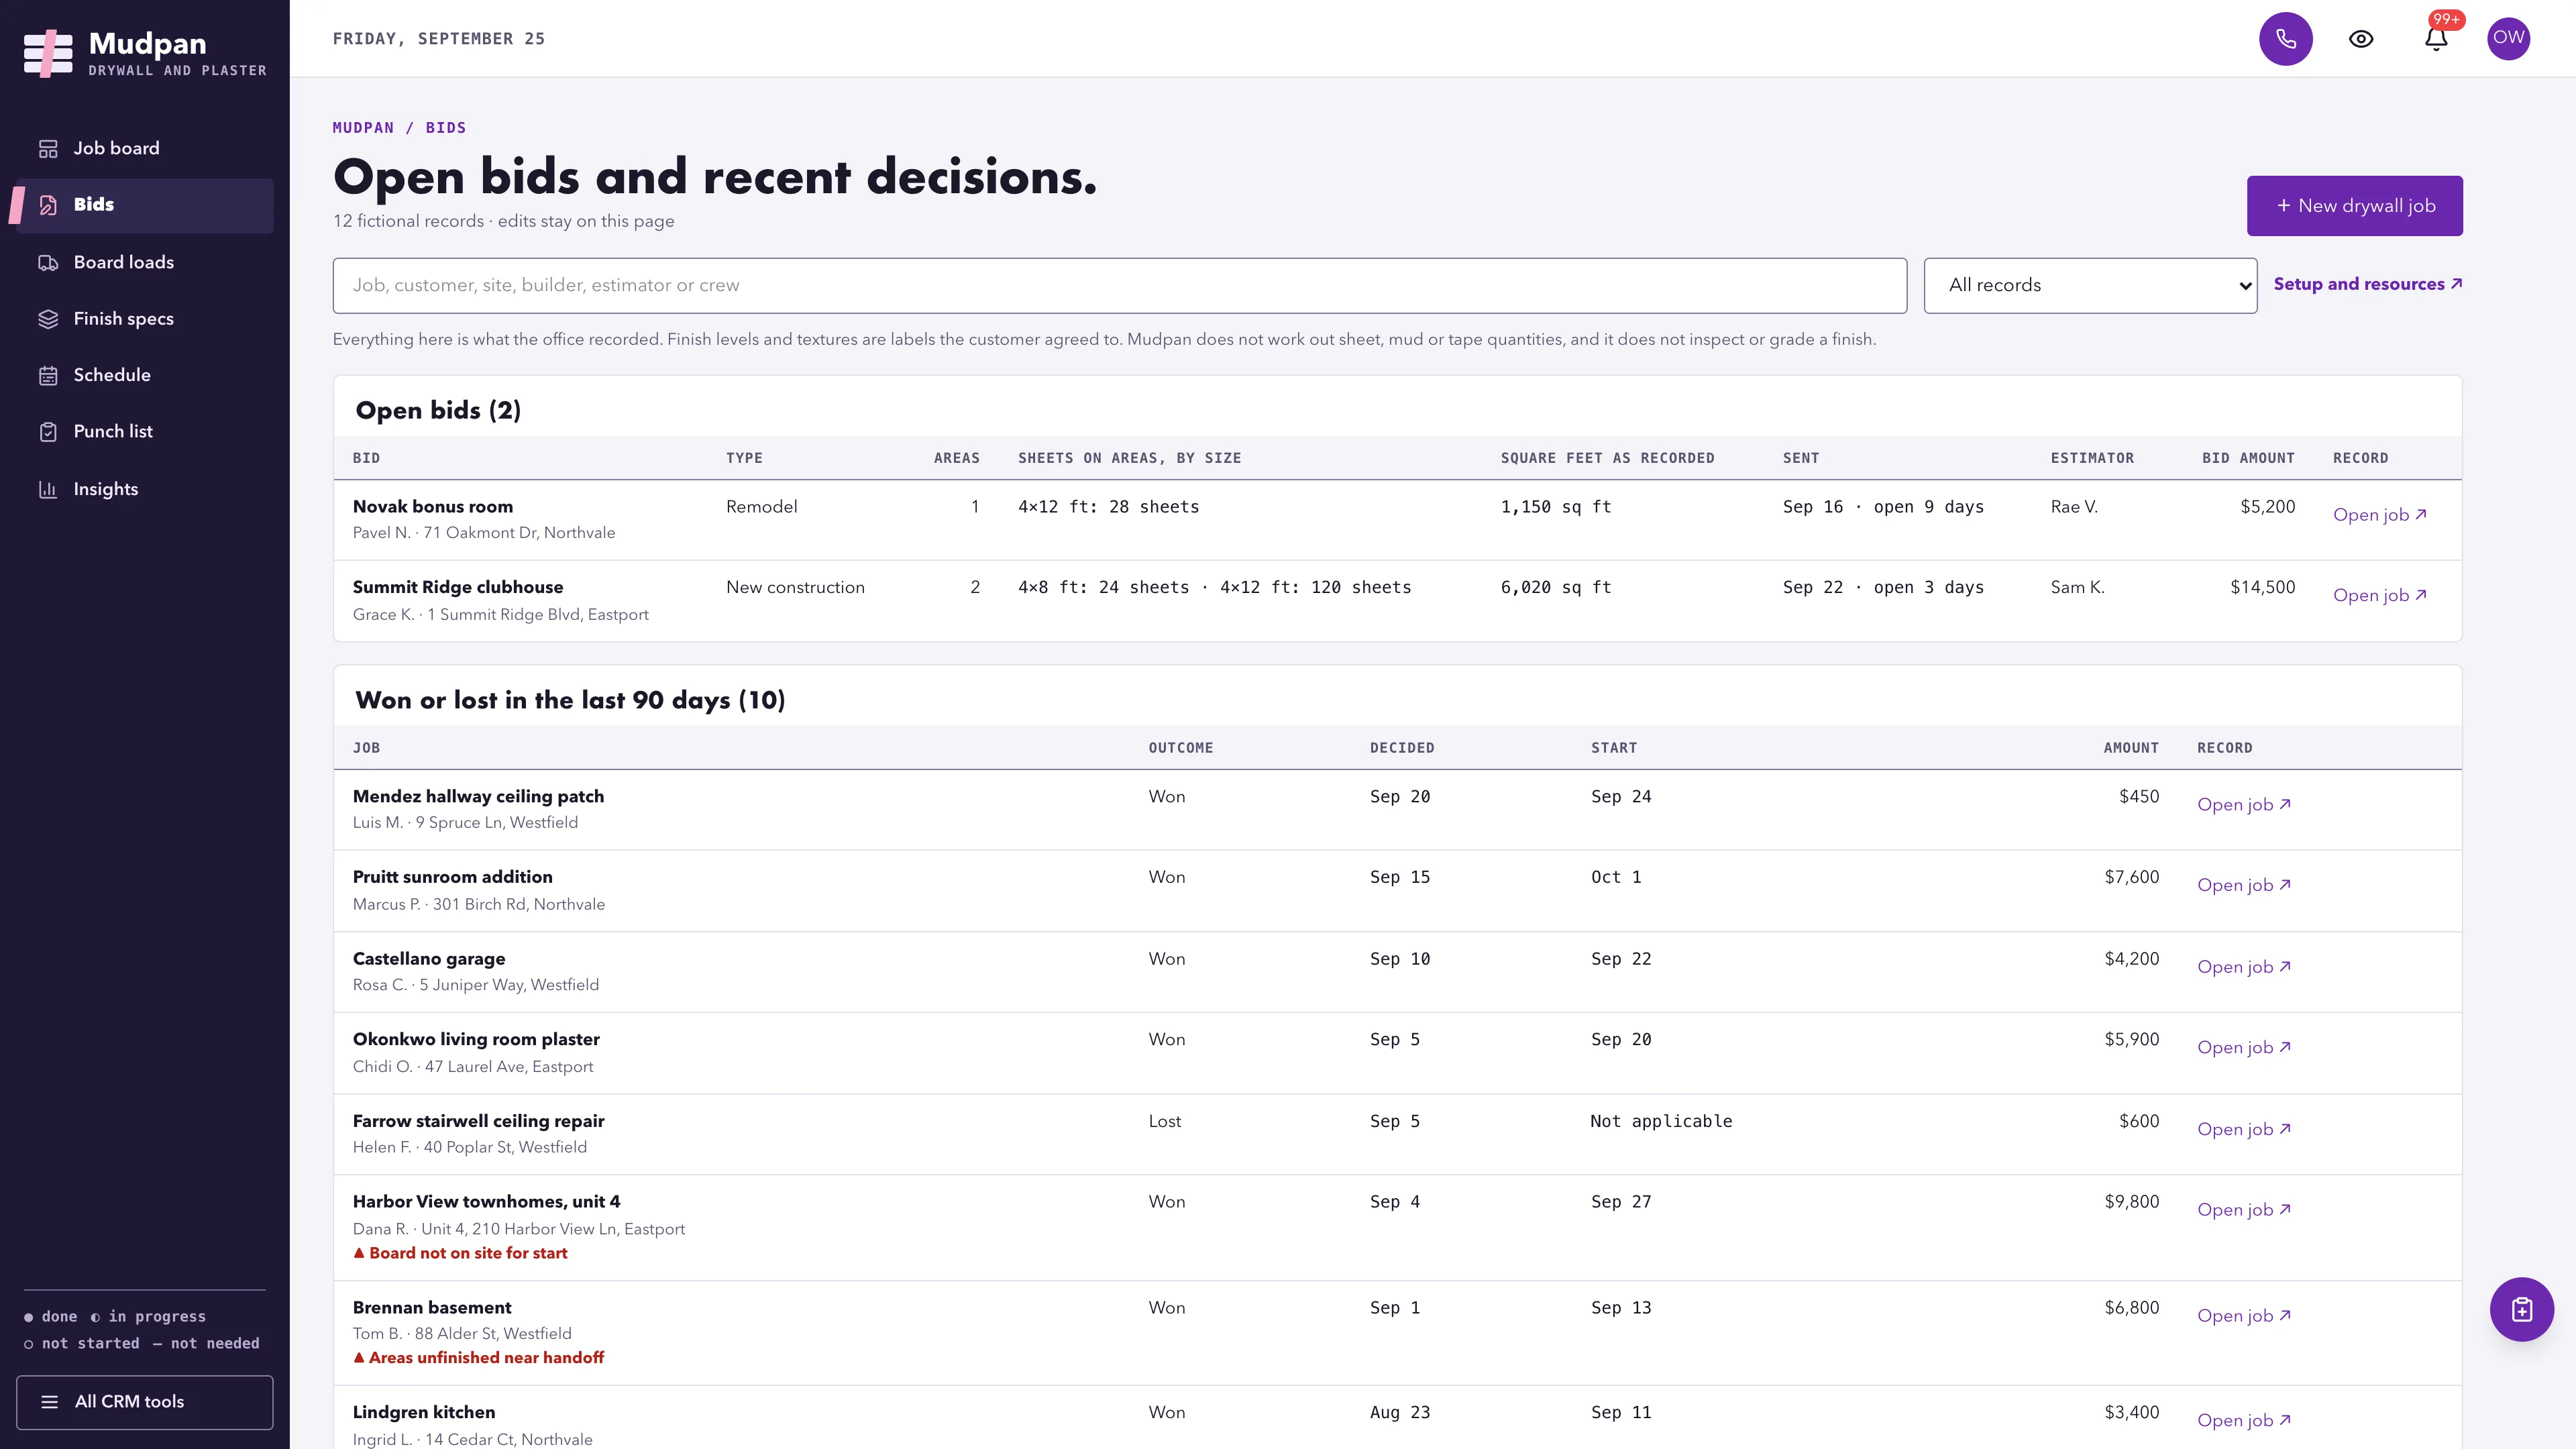Click the Finish specs layers icon

point(48,319)
